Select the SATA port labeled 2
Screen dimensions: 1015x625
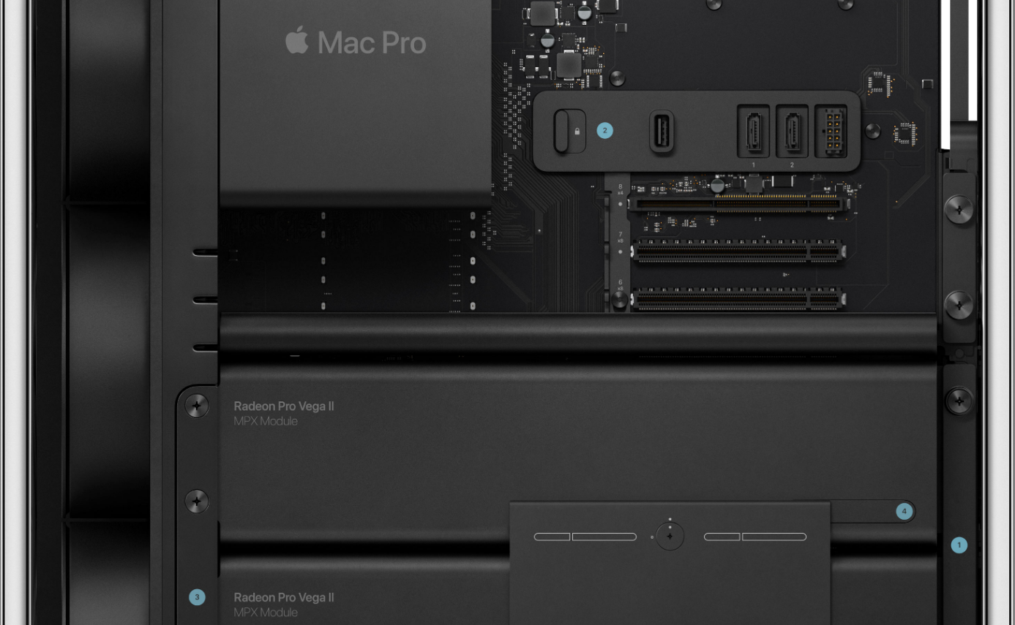[x=792, y=132]
